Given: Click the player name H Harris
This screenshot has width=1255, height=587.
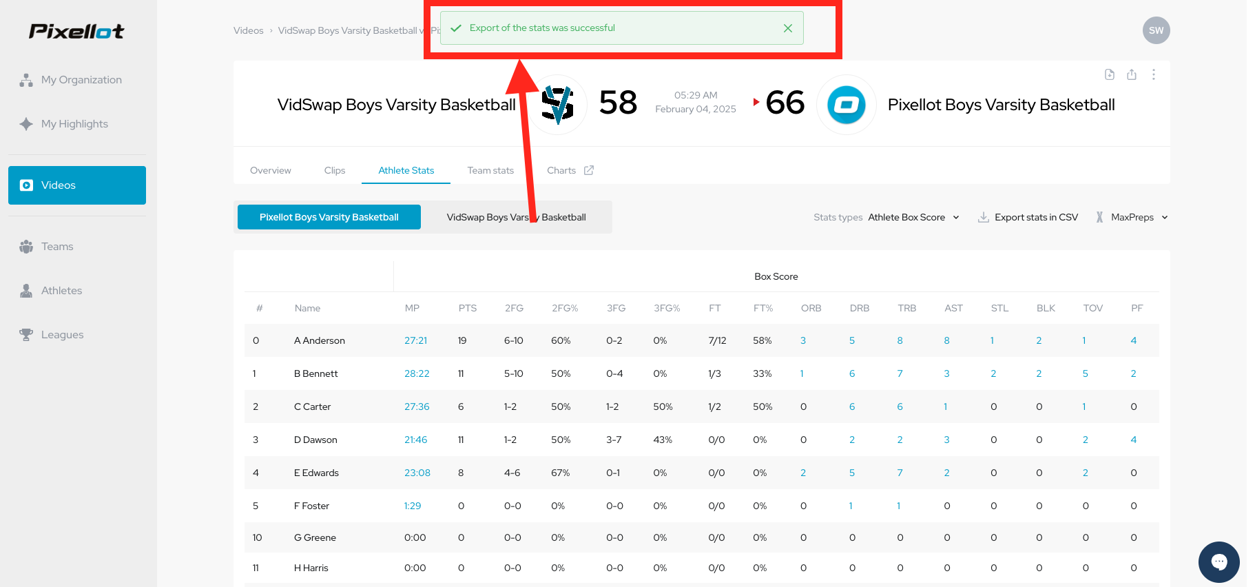Looking at the screenshot, I should [x=311, y=568].
